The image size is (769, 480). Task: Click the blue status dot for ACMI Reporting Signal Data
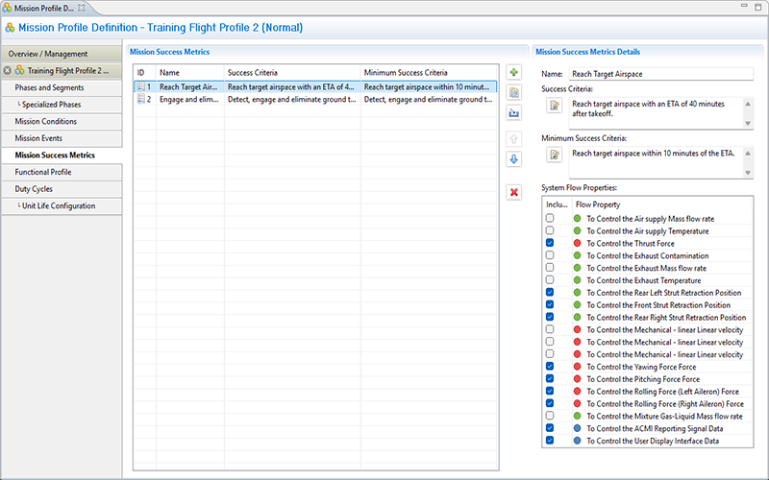tap(577, 428)
